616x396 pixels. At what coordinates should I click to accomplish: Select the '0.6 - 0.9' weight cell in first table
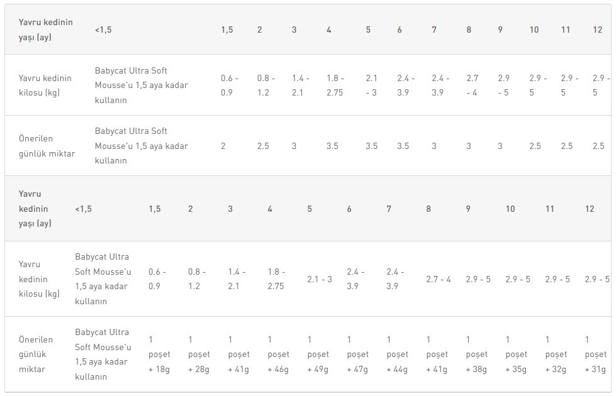(x=230, y=85)
